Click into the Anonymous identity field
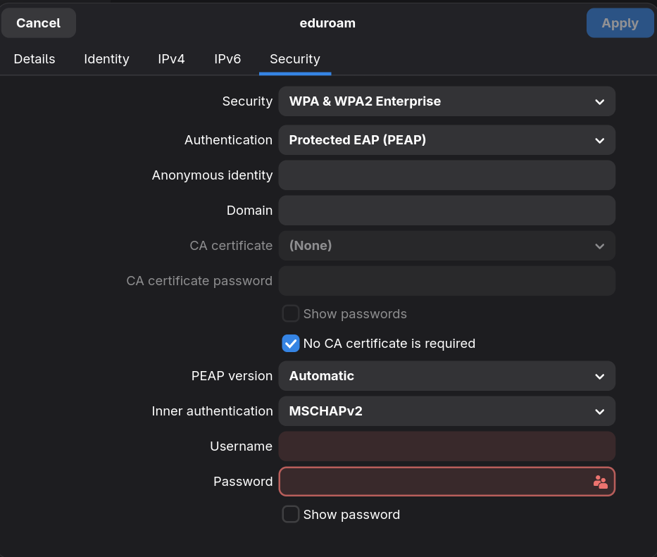 (446, 175)
